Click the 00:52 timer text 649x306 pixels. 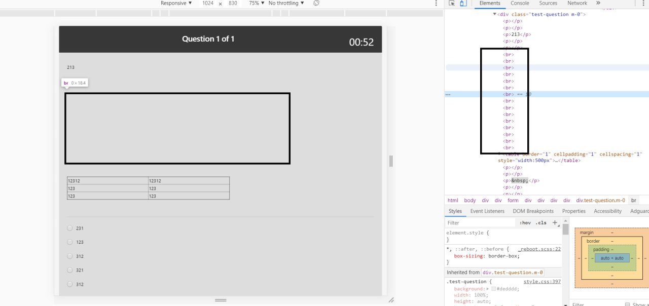click(x=362, y=43)
